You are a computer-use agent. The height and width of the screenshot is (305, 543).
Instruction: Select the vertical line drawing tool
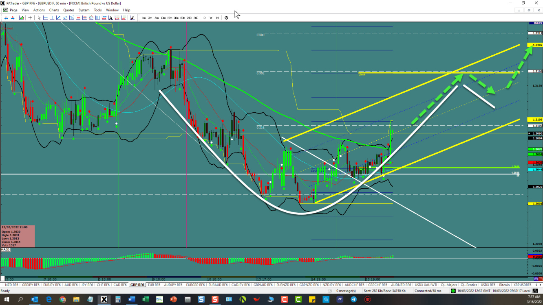[x=52, y=18]
